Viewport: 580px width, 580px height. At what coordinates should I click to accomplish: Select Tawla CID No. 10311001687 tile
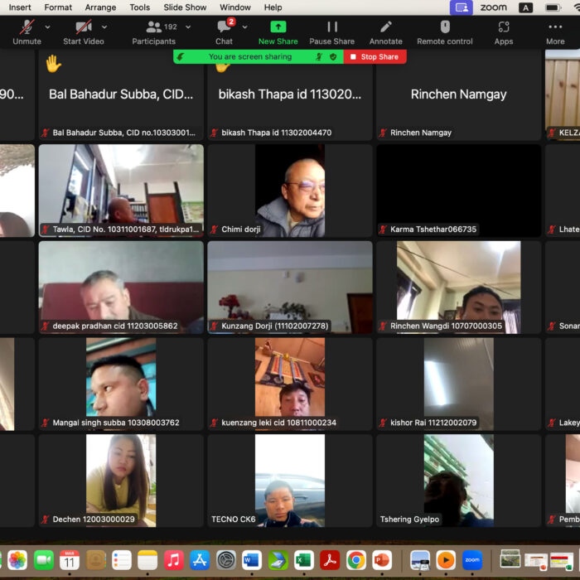121,191
